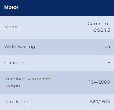Screen dimensions: 114x110
Task: Click the cylinder count value 6
Action: coord(109,63)
